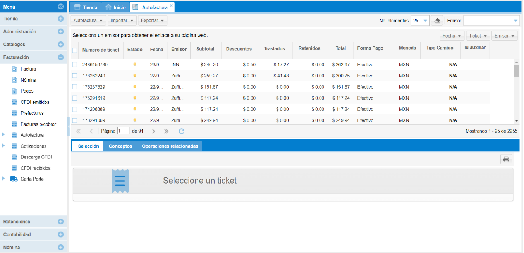Viewport: 524px width, 253px height.
Task: Open the Inicio tab
Action: [115, 7]
